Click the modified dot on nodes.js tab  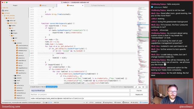pyautogui.click(x=83, y=5)
